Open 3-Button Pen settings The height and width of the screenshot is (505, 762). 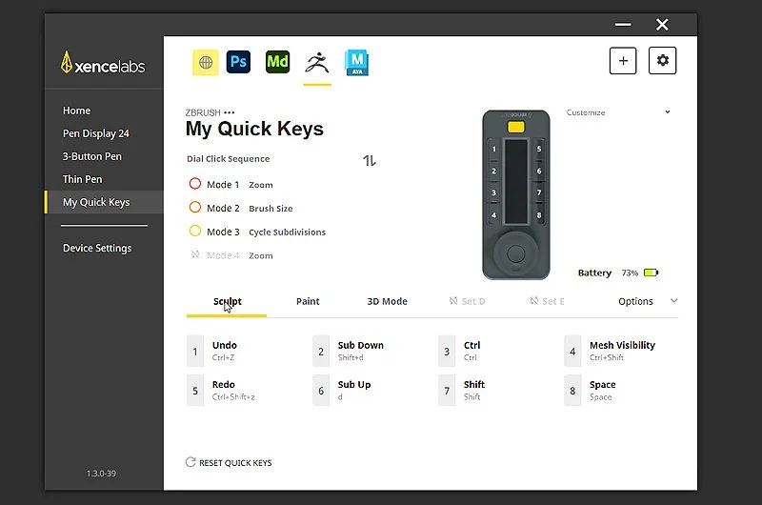[x=91, y=156]
